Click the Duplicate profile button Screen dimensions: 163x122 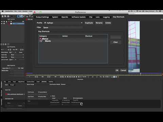point(89,23)
